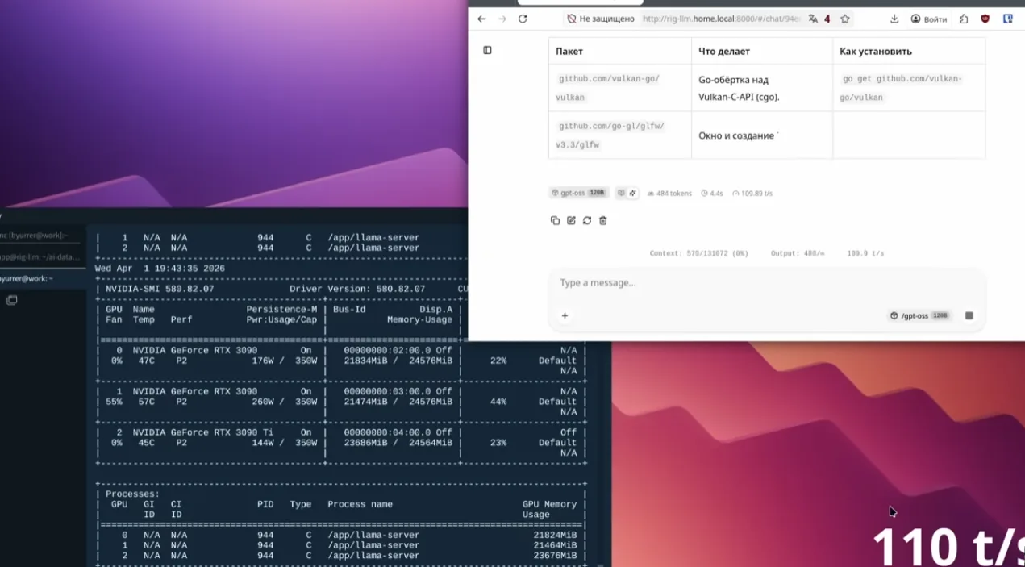Click the "109.89 t/s" speed value
The height and width of the screenshot is (567, 1025).
point(752,194)
